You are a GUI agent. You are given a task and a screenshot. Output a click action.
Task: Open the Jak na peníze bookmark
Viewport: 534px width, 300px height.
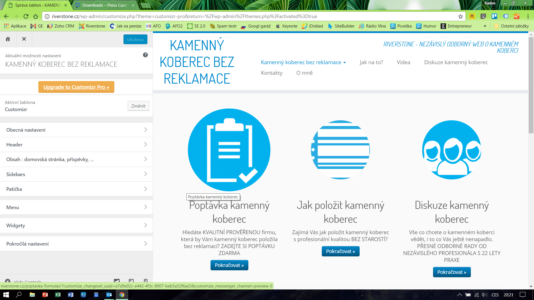[125, 26]
